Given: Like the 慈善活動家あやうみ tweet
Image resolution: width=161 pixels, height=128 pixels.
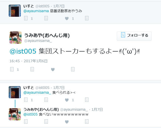Looking at the screenshot, I should pos(67,19).
